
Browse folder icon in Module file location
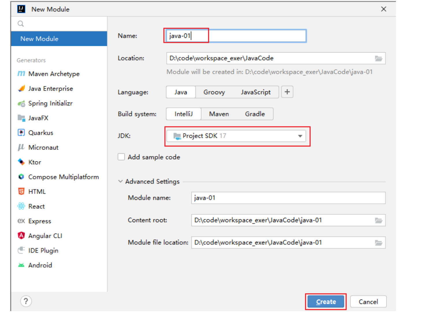pos(379,243)
